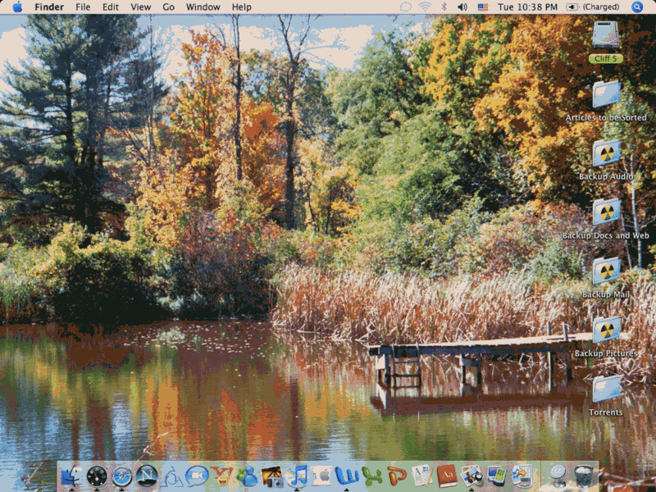Open MSN Messenger buddies icon in Dock
The image size is (656, 492).
tap(247, 476)
